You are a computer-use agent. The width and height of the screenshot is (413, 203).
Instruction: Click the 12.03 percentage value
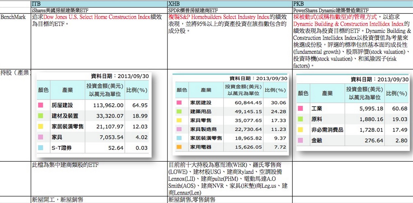pos(140,127)
